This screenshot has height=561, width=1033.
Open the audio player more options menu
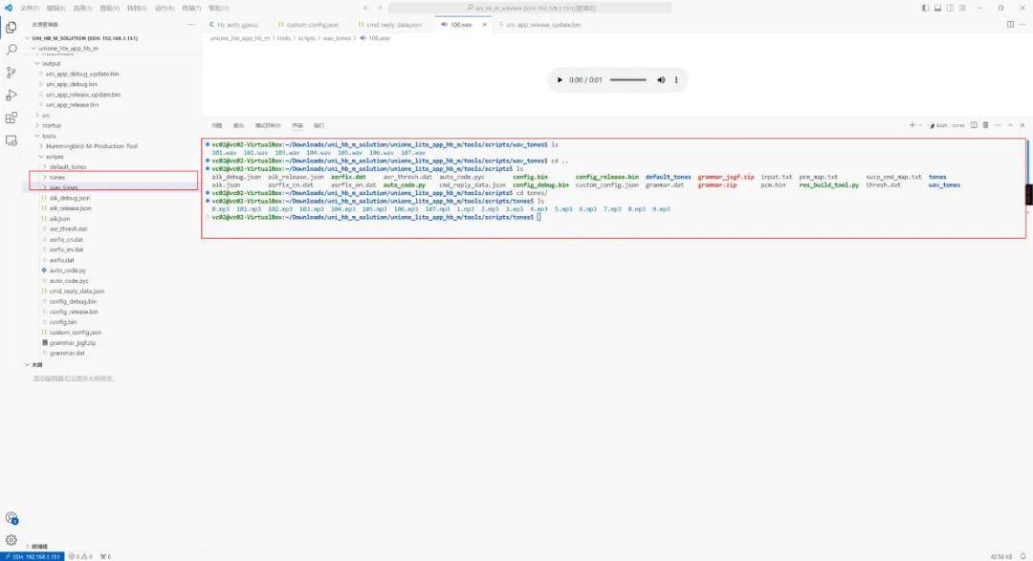pos(676,79)
